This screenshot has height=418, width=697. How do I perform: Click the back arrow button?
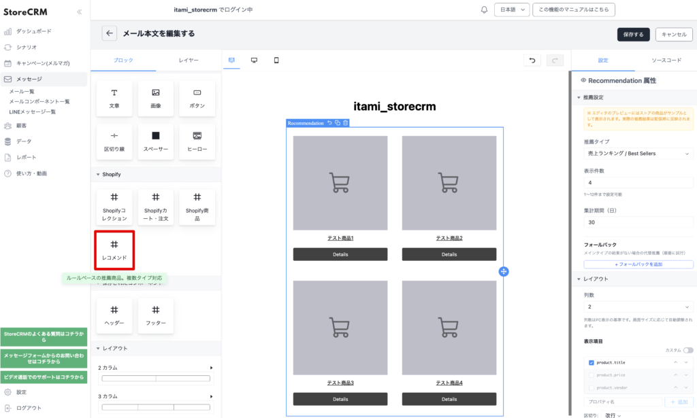coord(109,33)
